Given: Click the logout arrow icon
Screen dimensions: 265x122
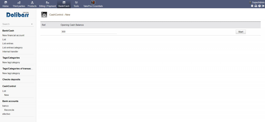Looking at the screenshot, I should tap(263, 6).
